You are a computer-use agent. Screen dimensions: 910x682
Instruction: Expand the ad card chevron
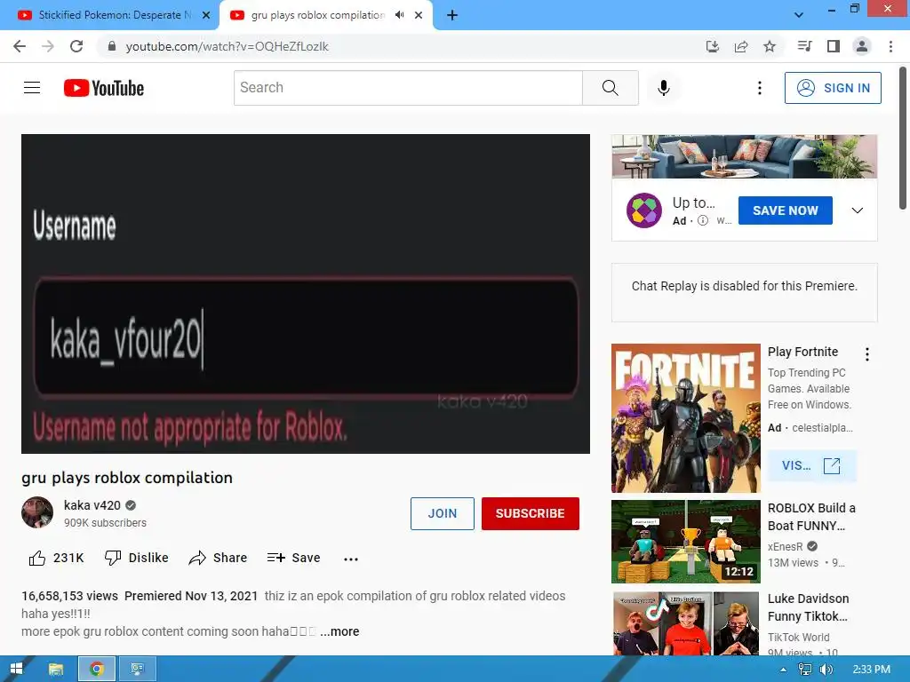point(858,210)
